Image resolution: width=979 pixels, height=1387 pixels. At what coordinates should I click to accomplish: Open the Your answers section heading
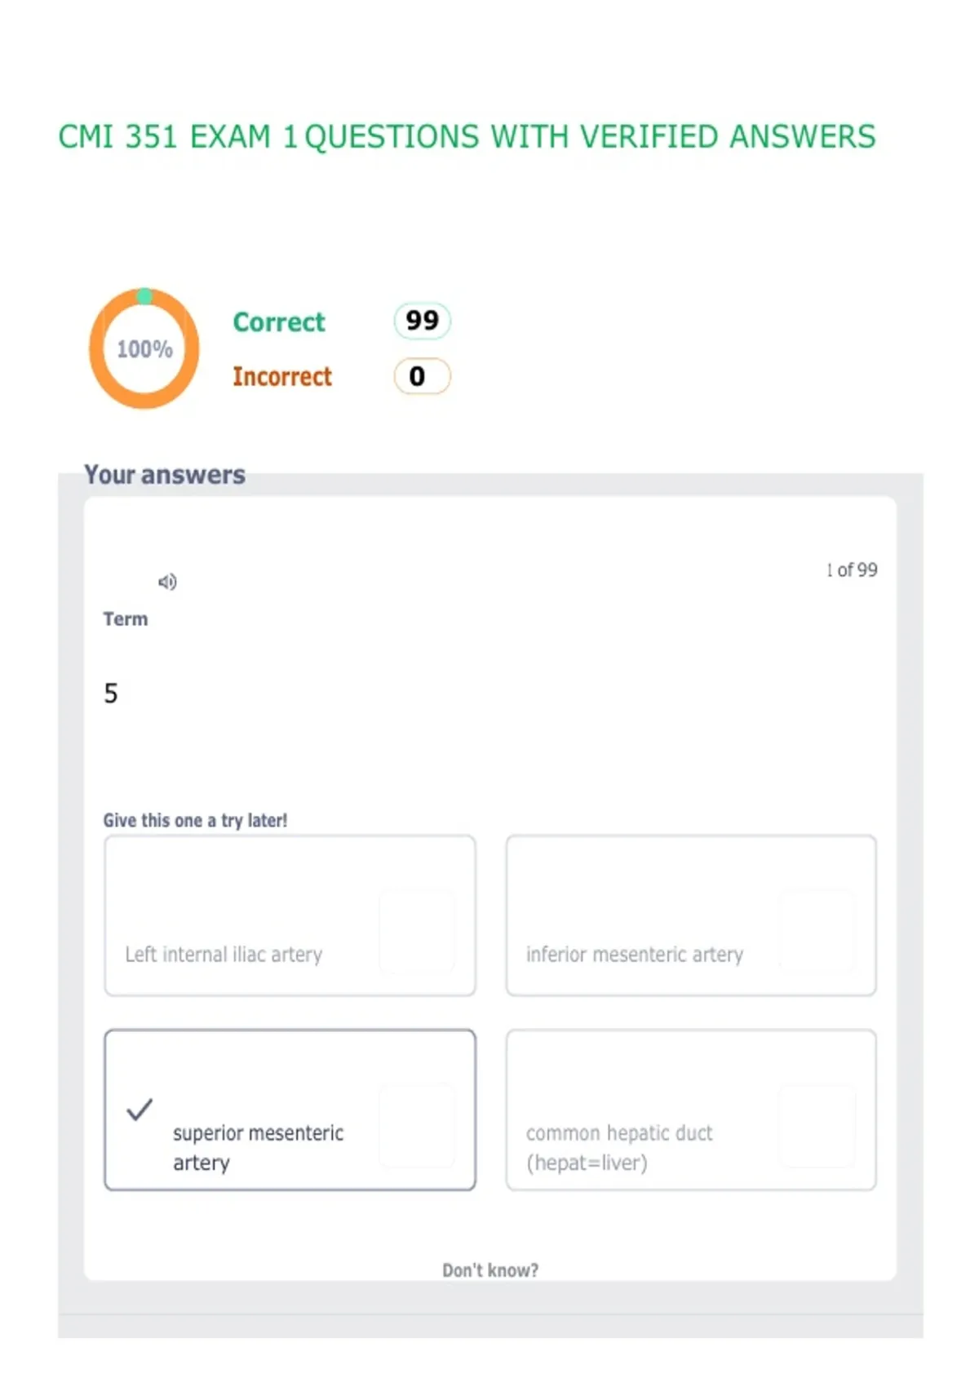click(x=165, y=475)
